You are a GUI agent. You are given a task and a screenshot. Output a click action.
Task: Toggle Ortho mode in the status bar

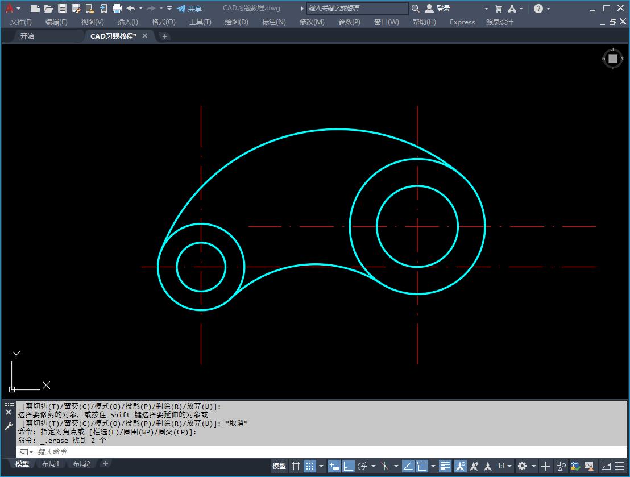click(349, 466)
